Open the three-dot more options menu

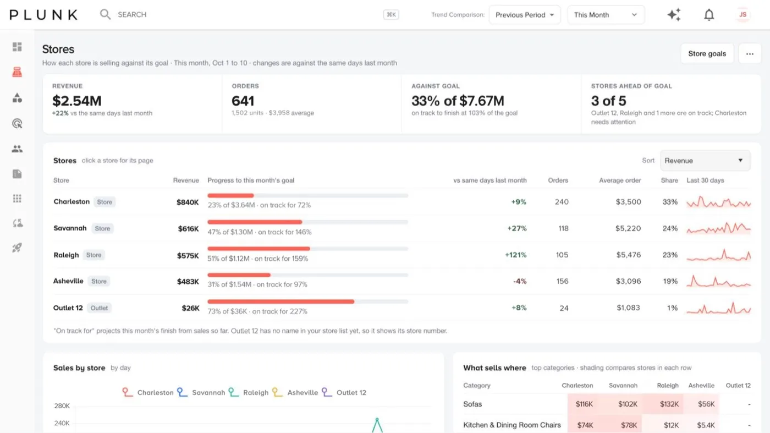750,53
